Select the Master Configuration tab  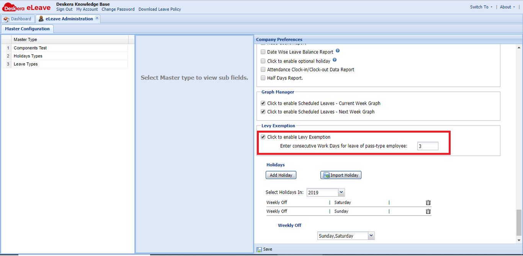click(27, 28)
